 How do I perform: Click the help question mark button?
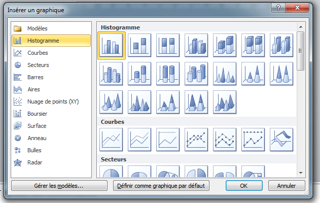278,8
